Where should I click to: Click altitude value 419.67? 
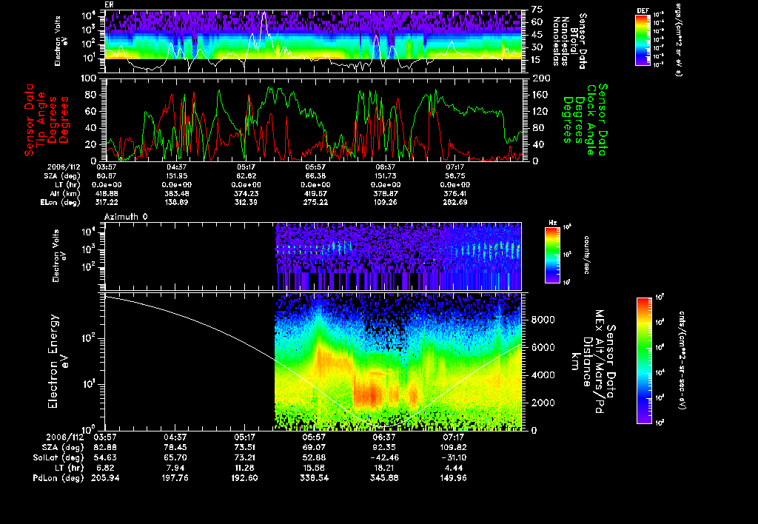tap(315, 194)
